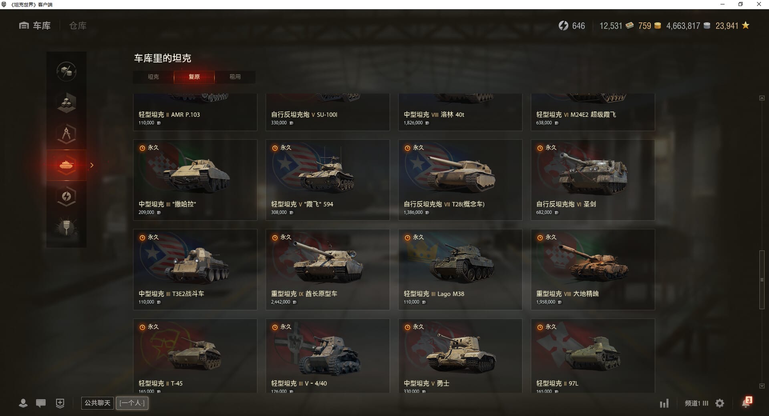This screenshot has width=769, height=416.
Task: Select the 酋长原型车 heavy tank card
Action: [x=328, y=269]
